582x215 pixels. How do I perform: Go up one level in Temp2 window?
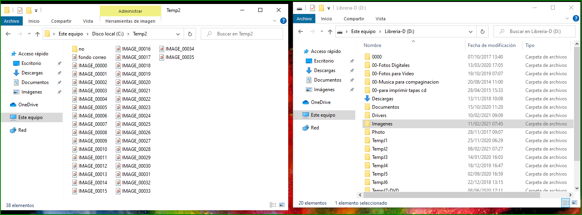(38, 34)
